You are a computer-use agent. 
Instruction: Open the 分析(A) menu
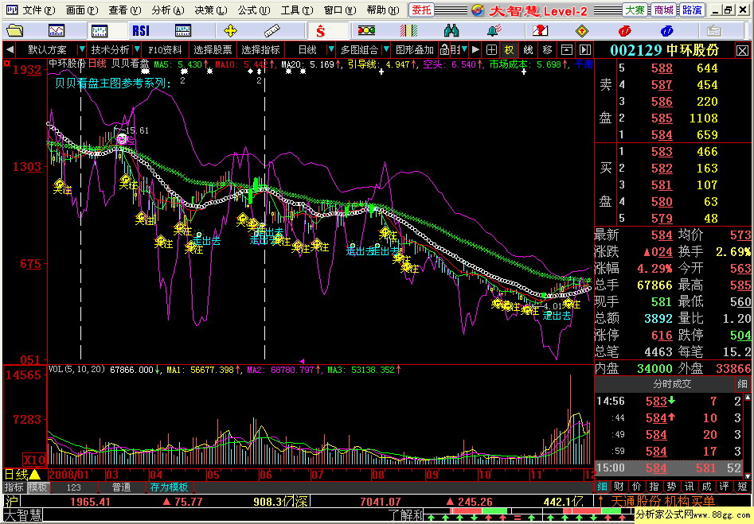coord(168,10)
